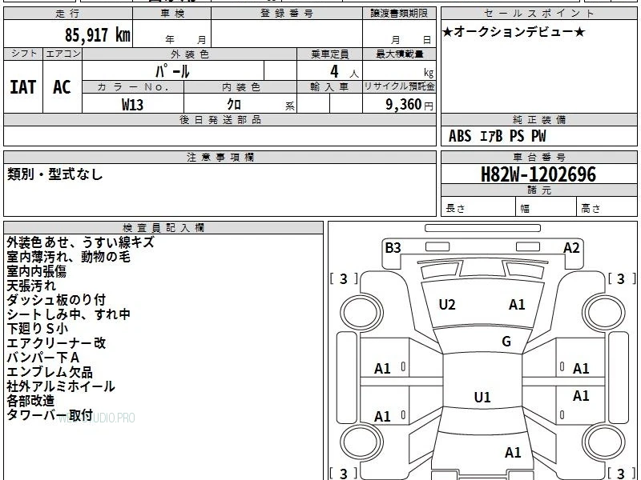
Task: Click the "リサイクル預託金" header cell
Action: (399, 86)
